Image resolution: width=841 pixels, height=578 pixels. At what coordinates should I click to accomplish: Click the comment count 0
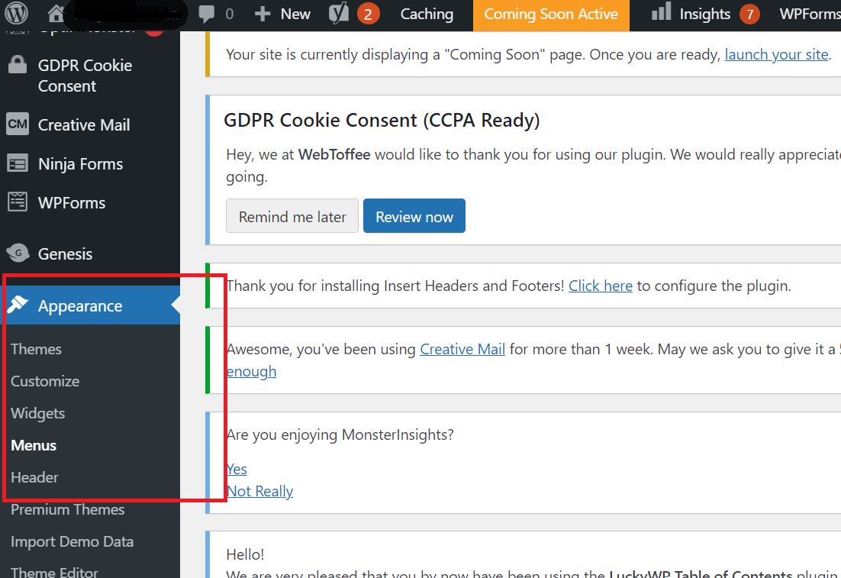(230, 14)
